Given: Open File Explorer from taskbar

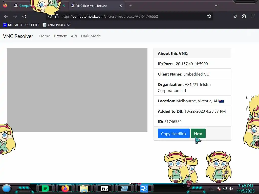Looking at the screenshot, I should pyautogui.click(x=84, y=188).
